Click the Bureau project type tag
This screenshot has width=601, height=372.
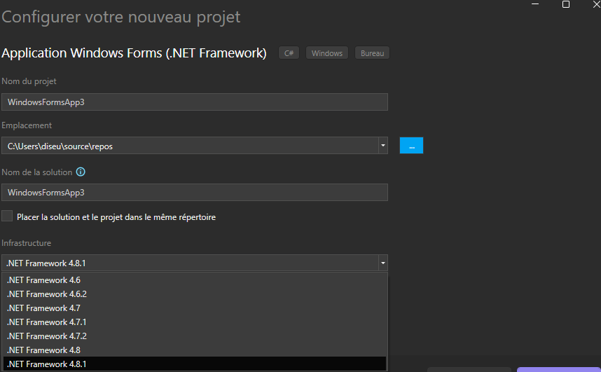[x=372, y=53]
